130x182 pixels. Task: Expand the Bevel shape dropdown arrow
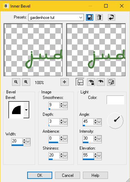coord(26,110)
